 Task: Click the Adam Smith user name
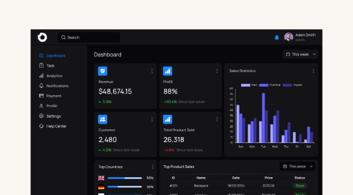pyautogui.click(x=306, y=35)
